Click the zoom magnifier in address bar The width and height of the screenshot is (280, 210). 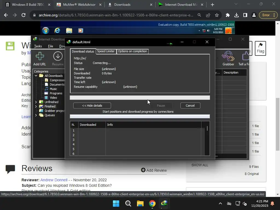[x=199, y=15]
